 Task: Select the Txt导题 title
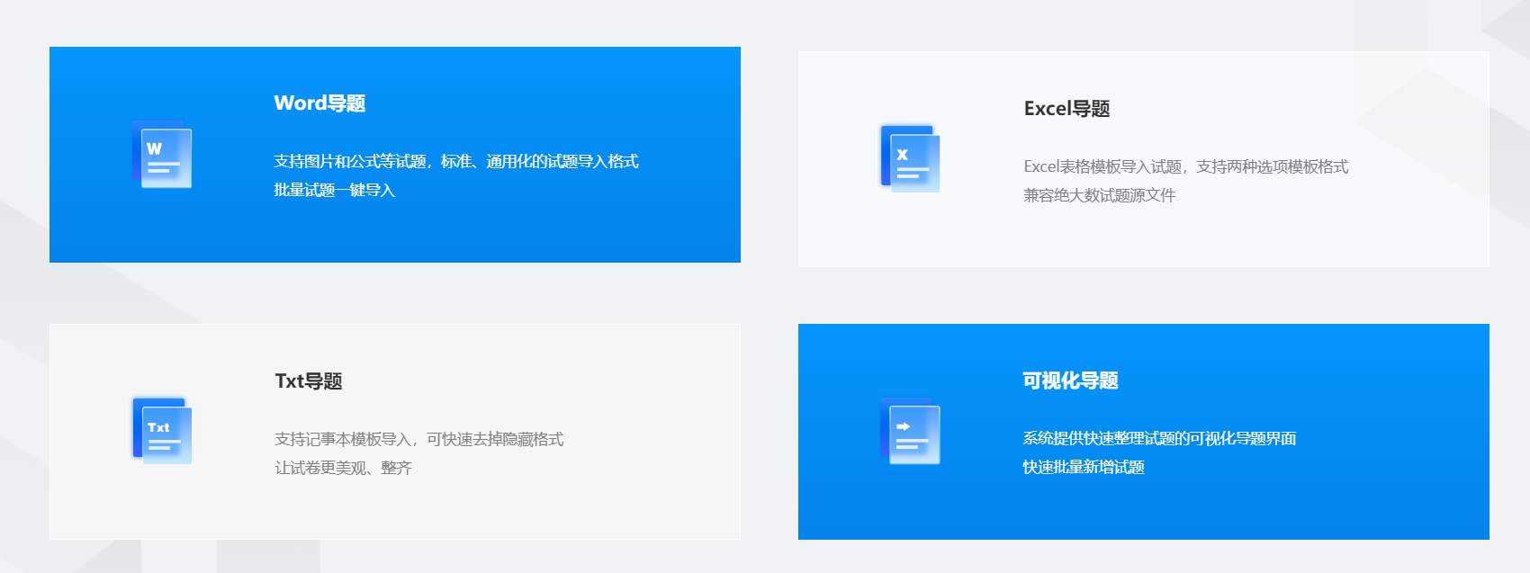pyautogui.click(x=309, y=381)
